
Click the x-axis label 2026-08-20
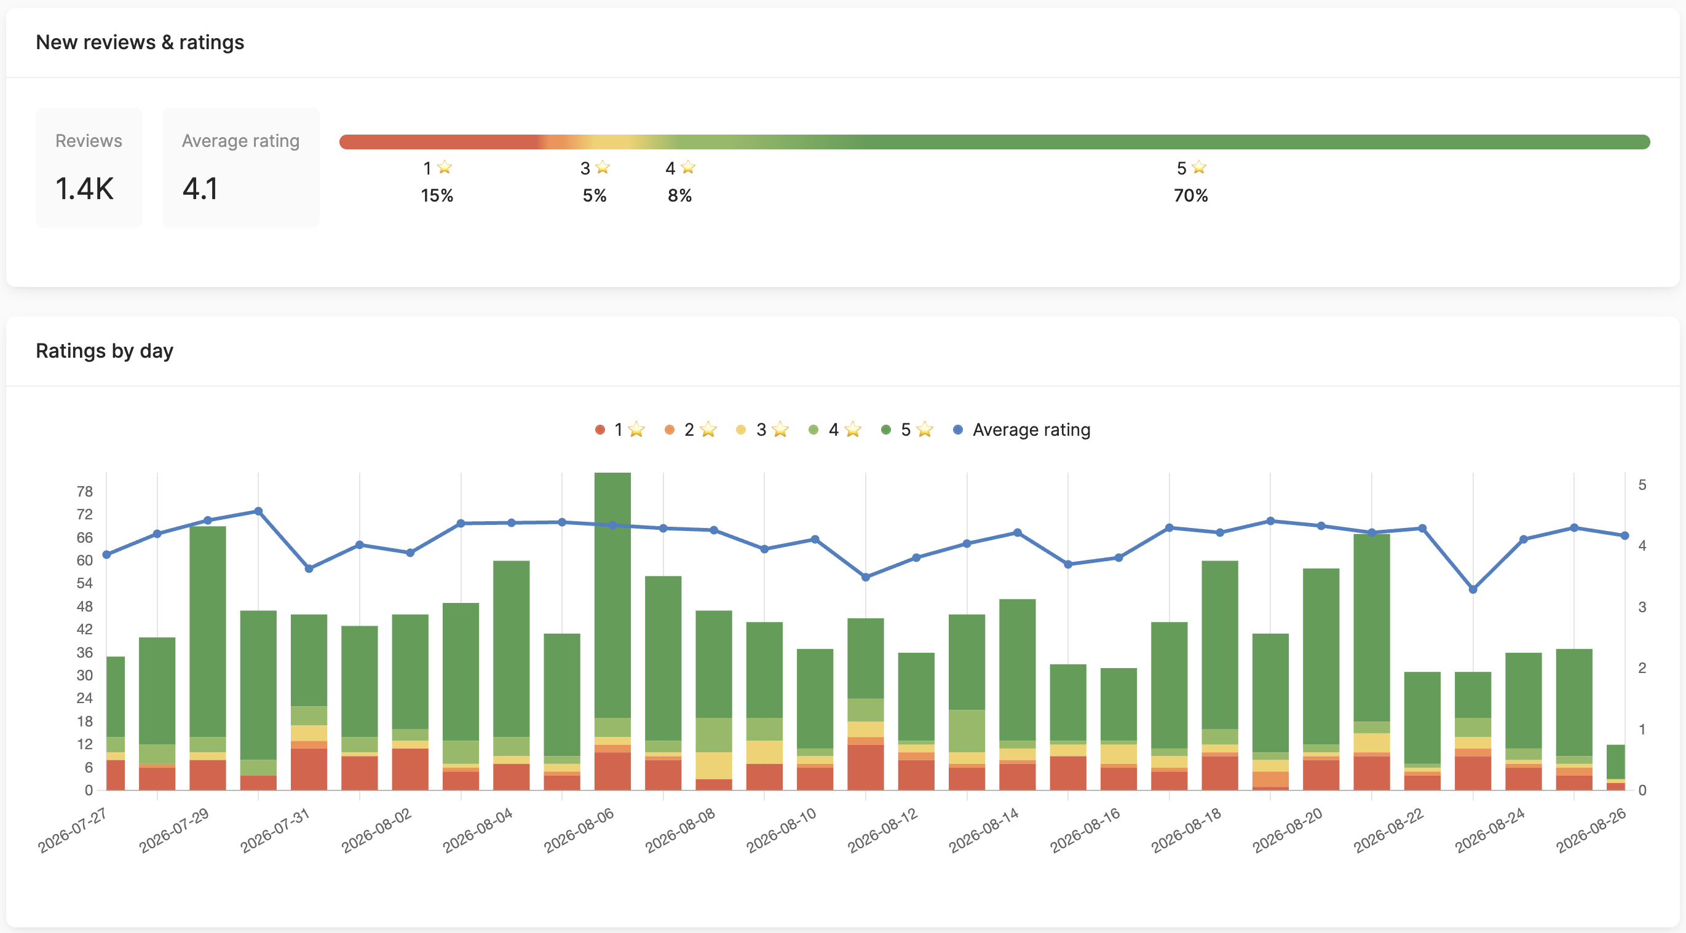1287,830
